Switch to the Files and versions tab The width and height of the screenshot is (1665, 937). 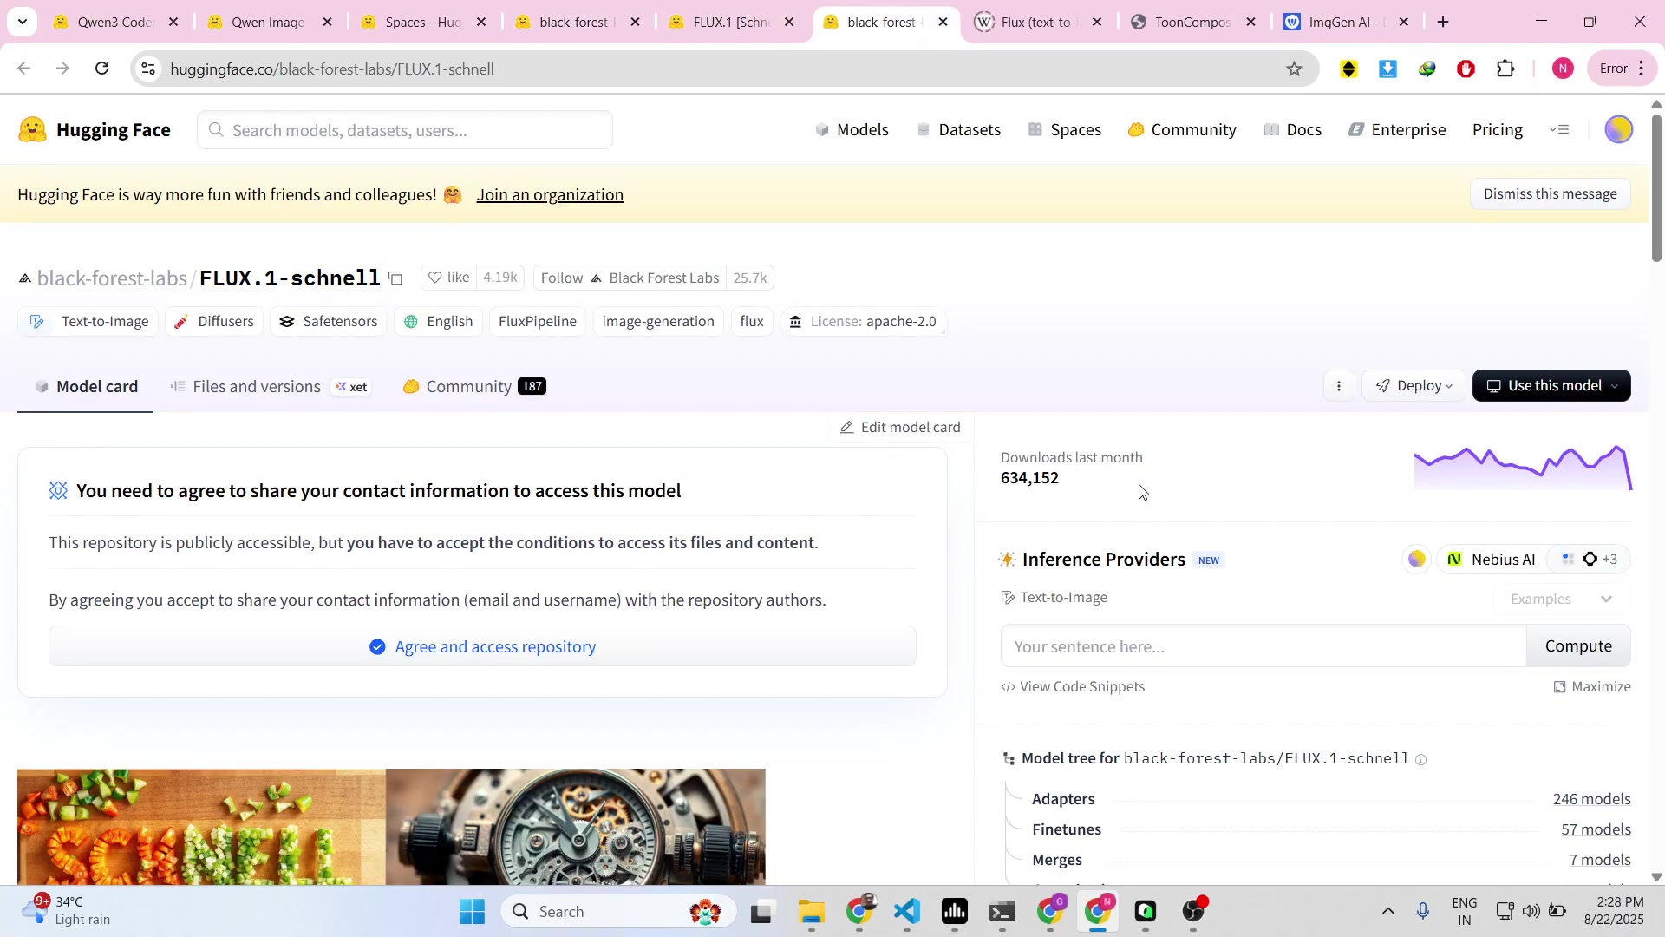271,387
